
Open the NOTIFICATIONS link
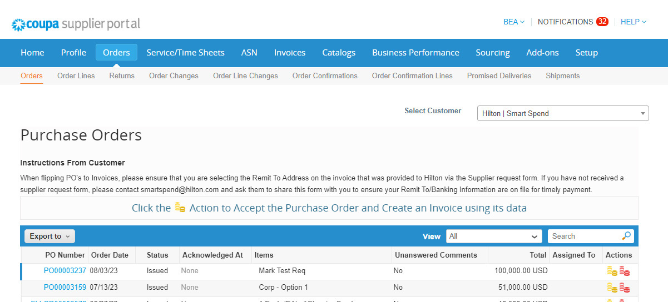565,22
